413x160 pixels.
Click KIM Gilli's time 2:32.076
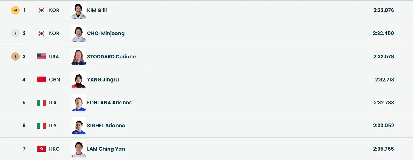383,10
